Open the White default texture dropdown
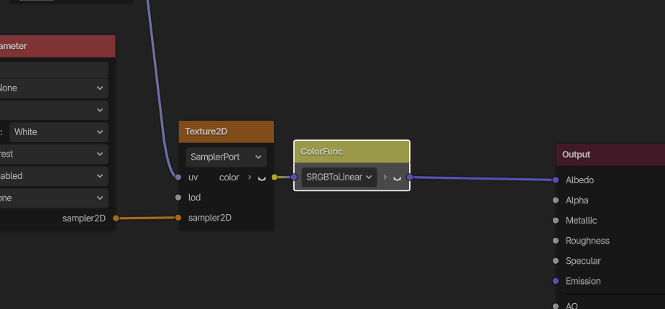The image size is (665, 309). [x=58, y=132]
